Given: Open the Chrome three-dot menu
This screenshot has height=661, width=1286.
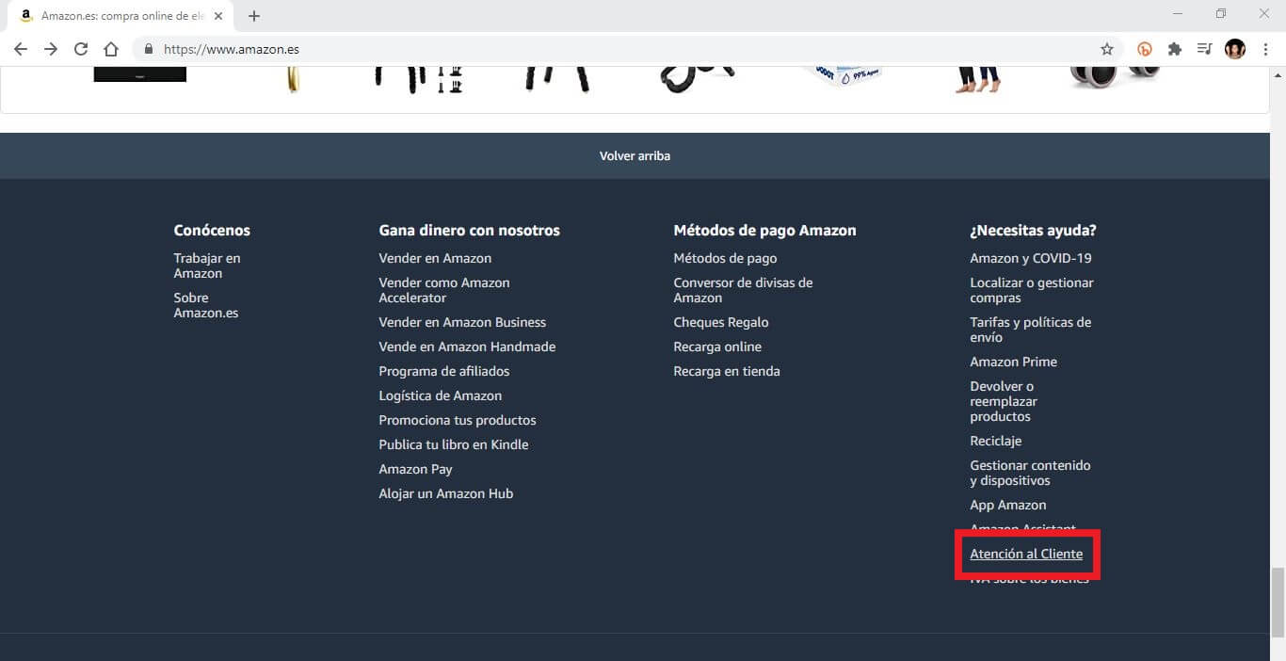Looking at the screenshot, I should tap(1266, 49).
